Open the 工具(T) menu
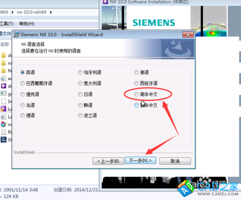The height and width of the screenshot is (200, 241). point(7,24)
